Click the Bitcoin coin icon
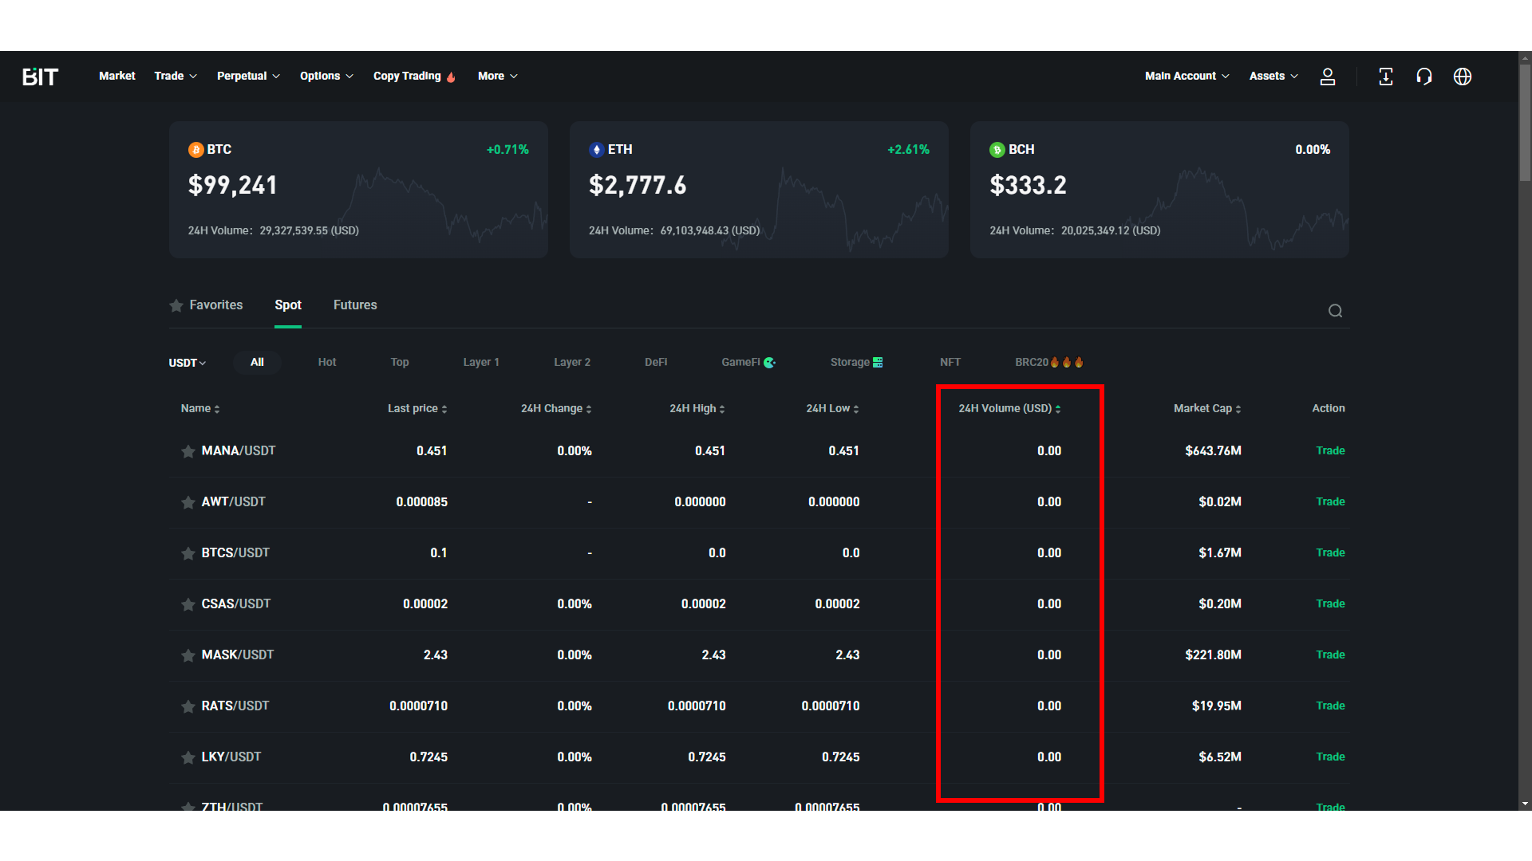1532x861 pixels. click(195, 150)
